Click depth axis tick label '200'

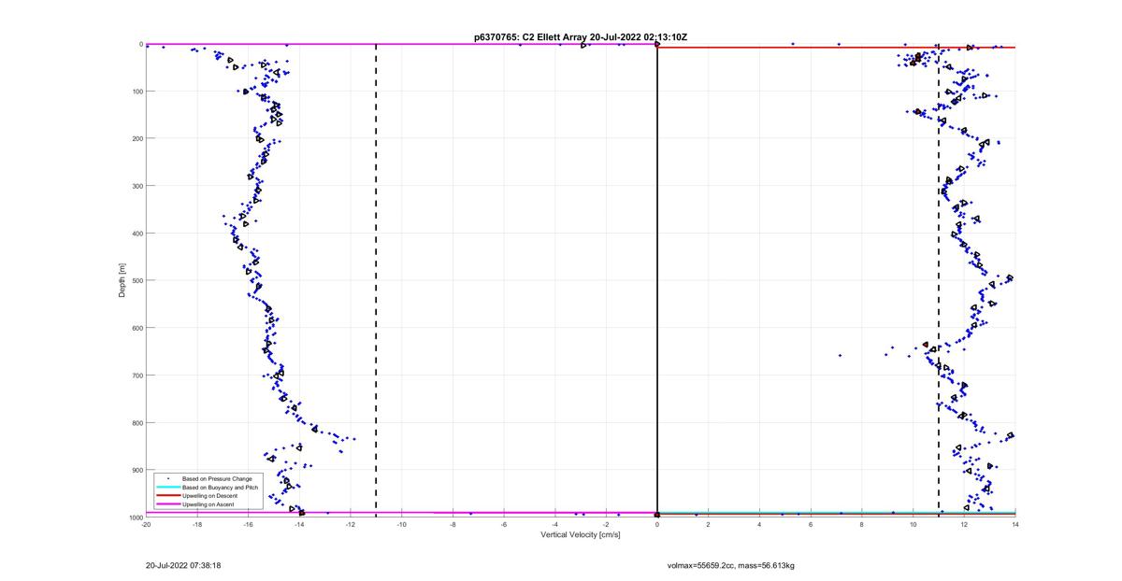(137, 138)
